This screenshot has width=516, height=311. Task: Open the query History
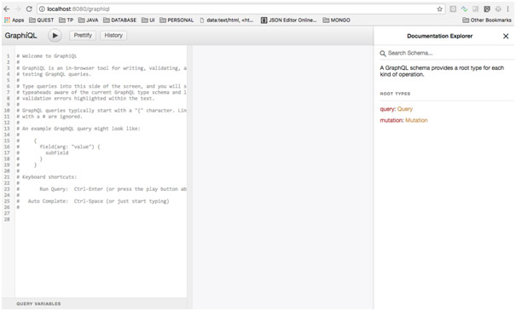coord(113,35)
